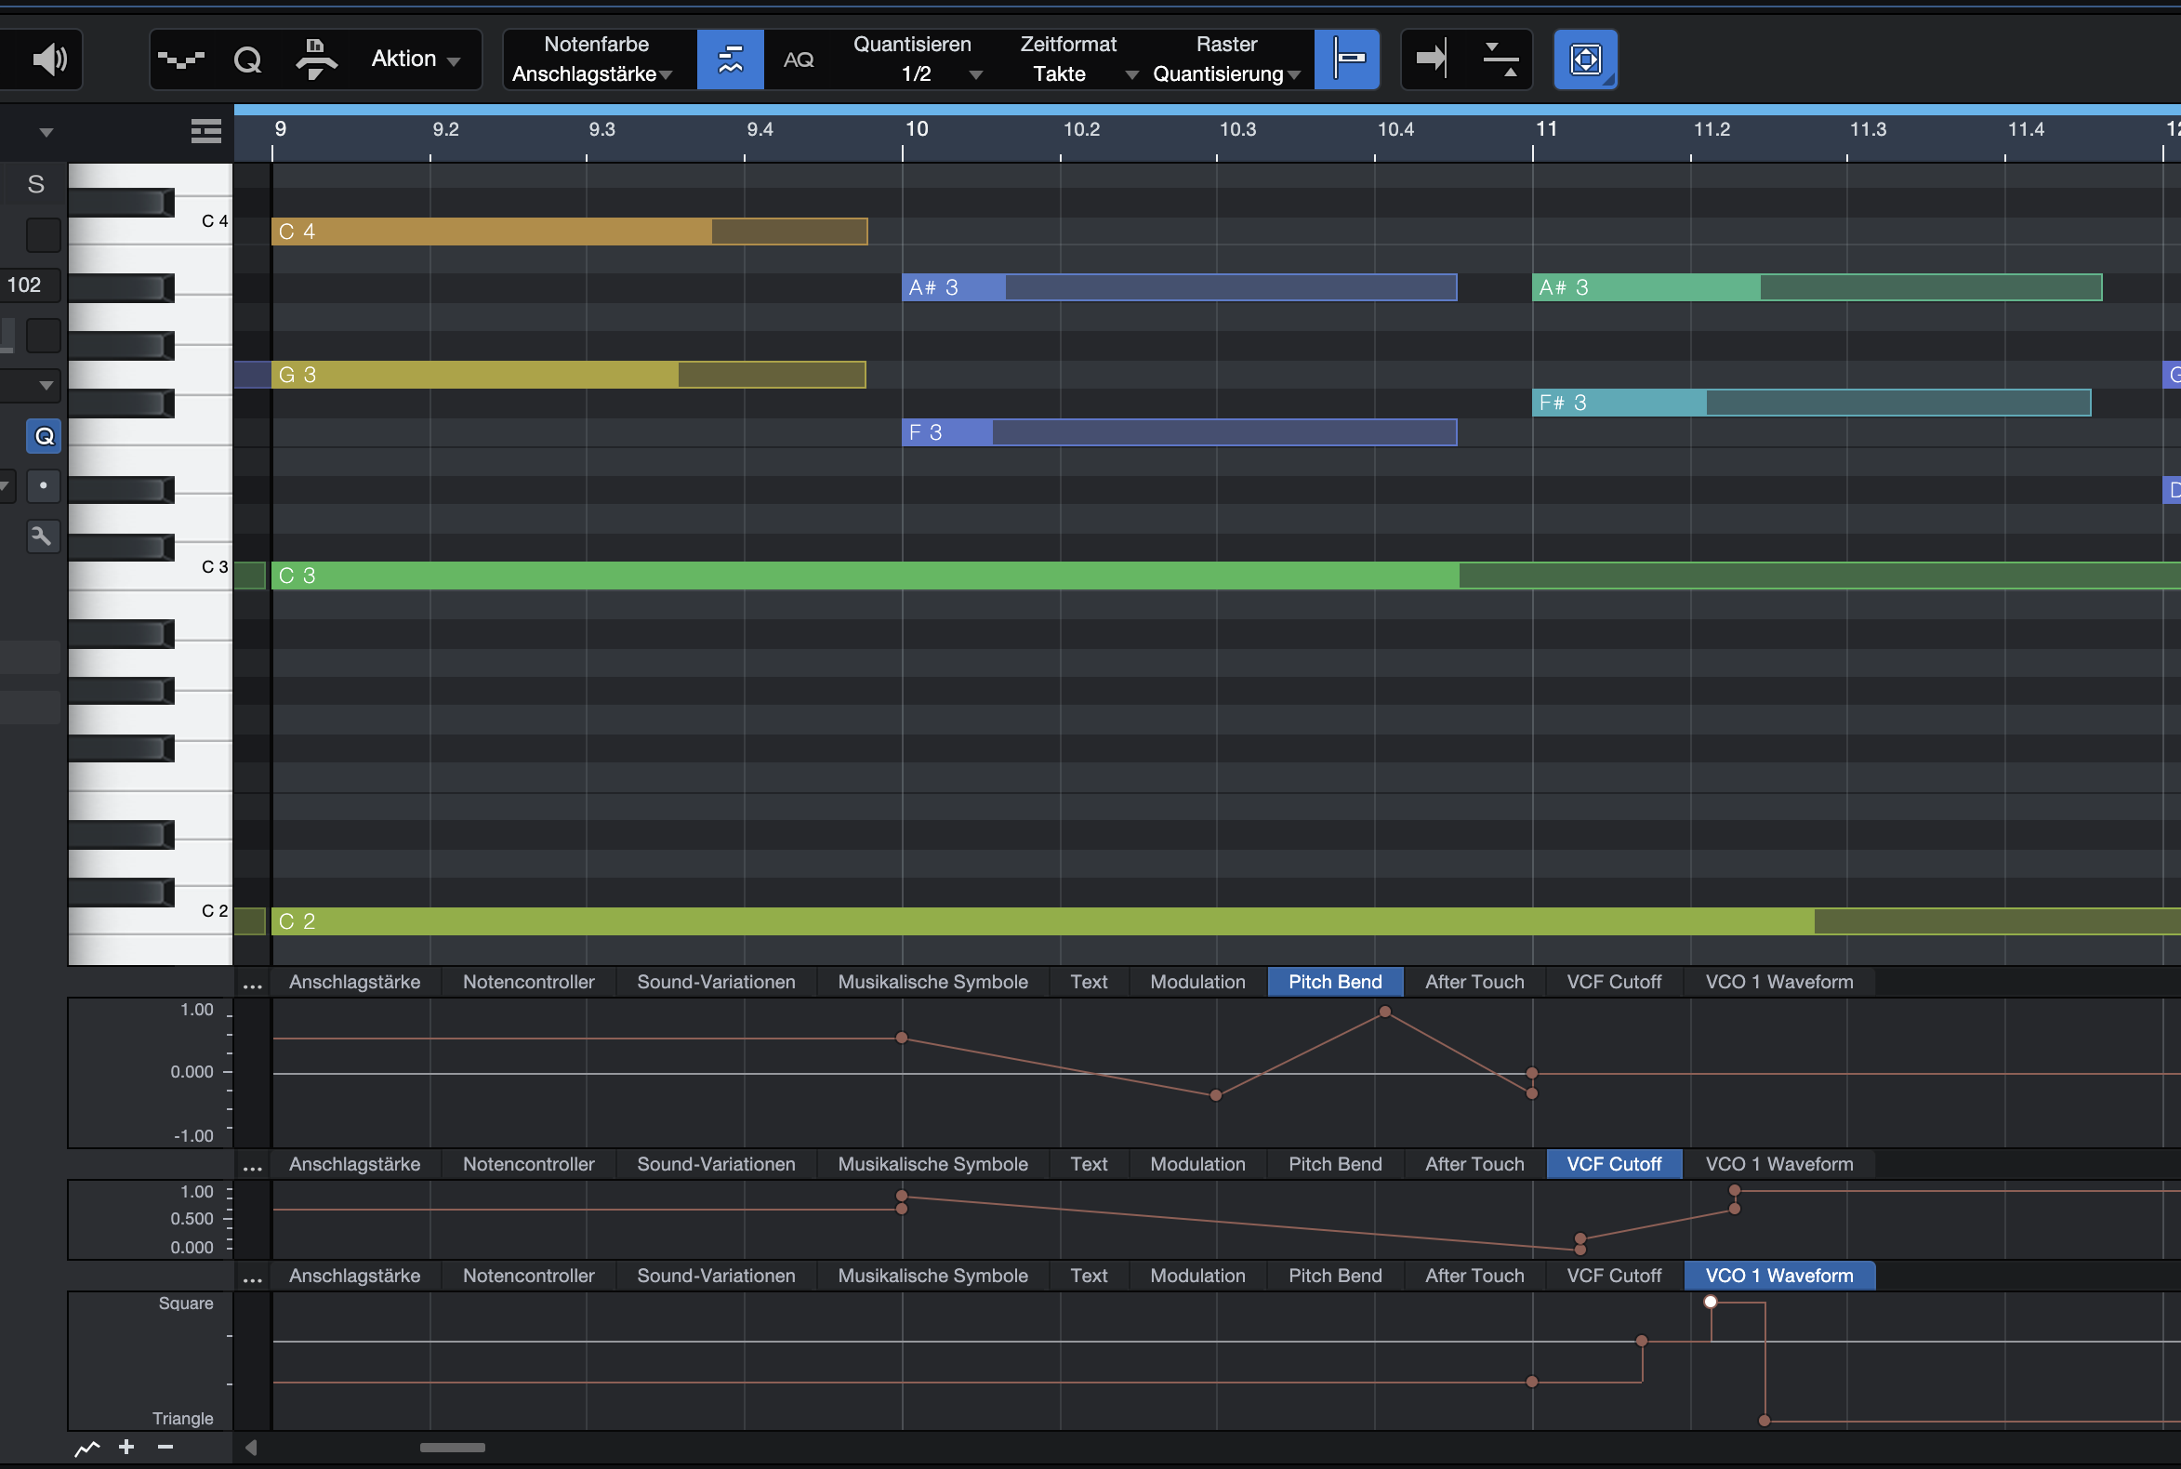The width and height of the screenshot is (2181, 1469).
Task: Toggle the AQ auto-quantize button
Action: 799,60
